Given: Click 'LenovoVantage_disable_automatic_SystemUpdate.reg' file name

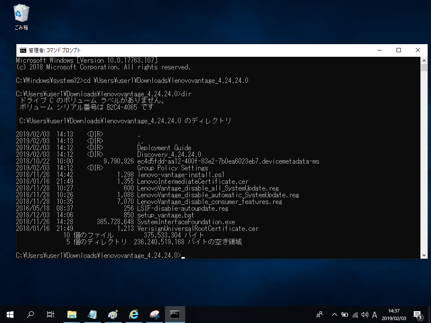Looking at the screenshot, I should 218,195.
